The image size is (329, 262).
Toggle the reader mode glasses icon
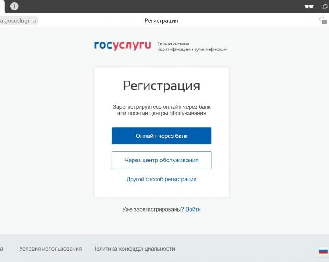(309, 6)
